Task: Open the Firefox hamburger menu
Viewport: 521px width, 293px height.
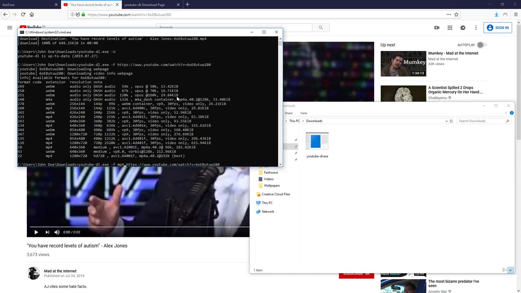Action: 515,14
